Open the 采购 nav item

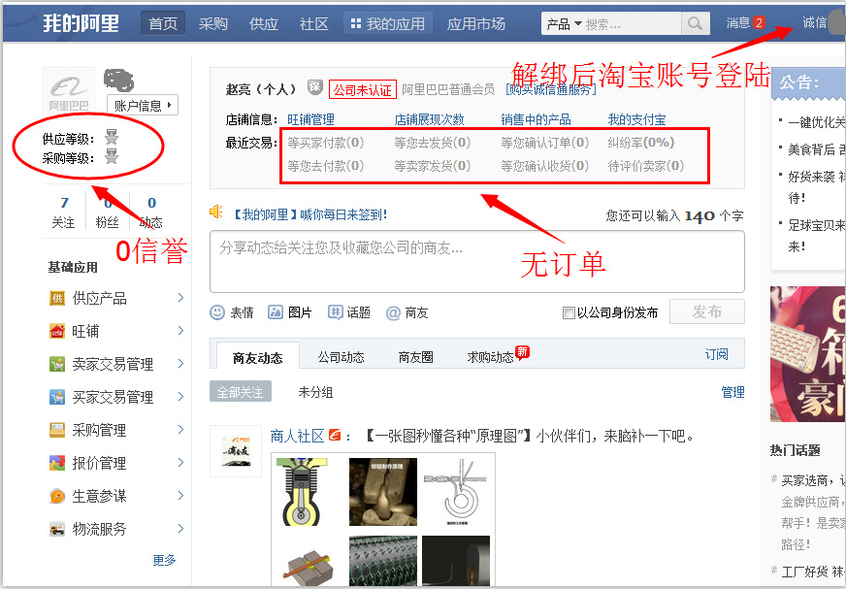click(213, 23)
